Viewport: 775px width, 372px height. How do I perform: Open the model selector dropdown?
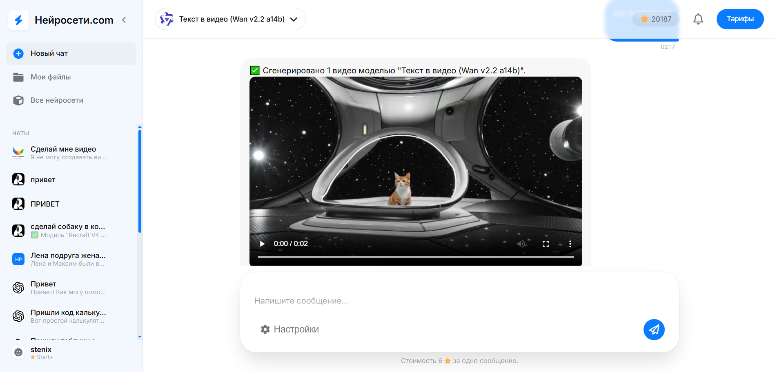click(230, 19)
